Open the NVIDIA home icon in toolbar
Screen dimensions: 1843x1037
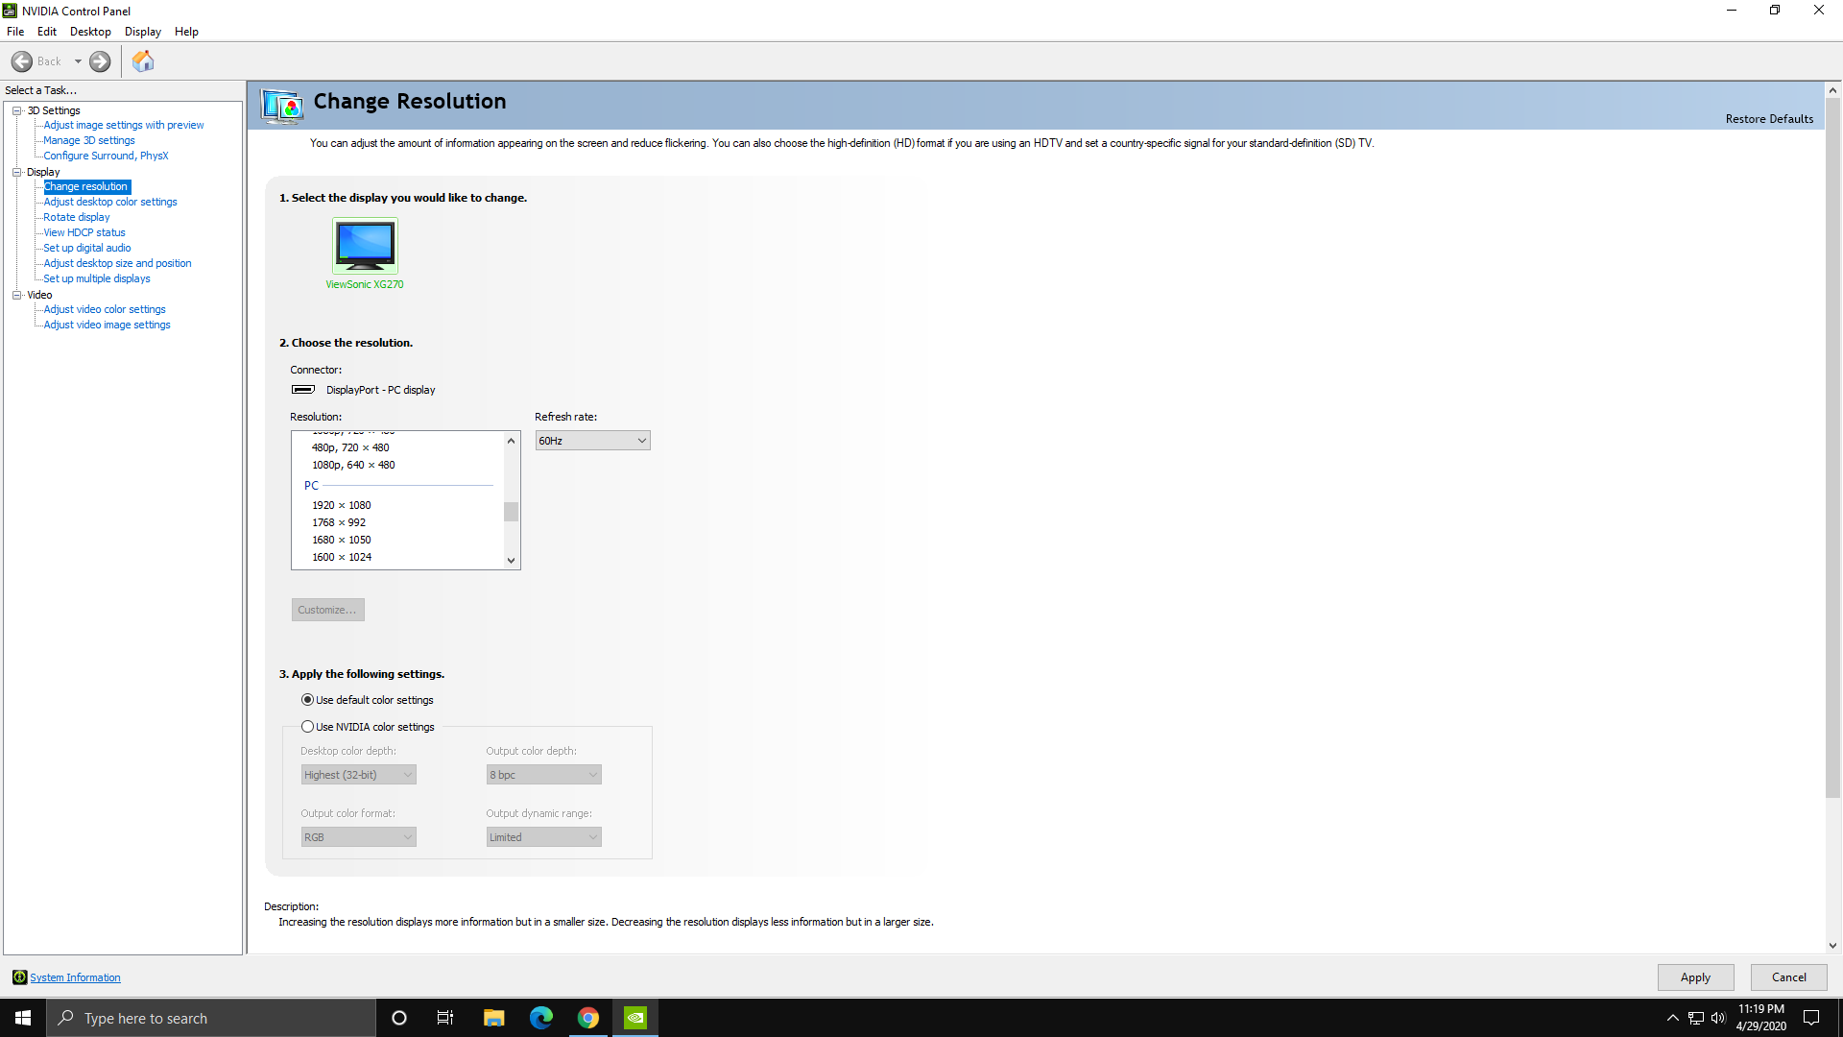tap(142, 60)
